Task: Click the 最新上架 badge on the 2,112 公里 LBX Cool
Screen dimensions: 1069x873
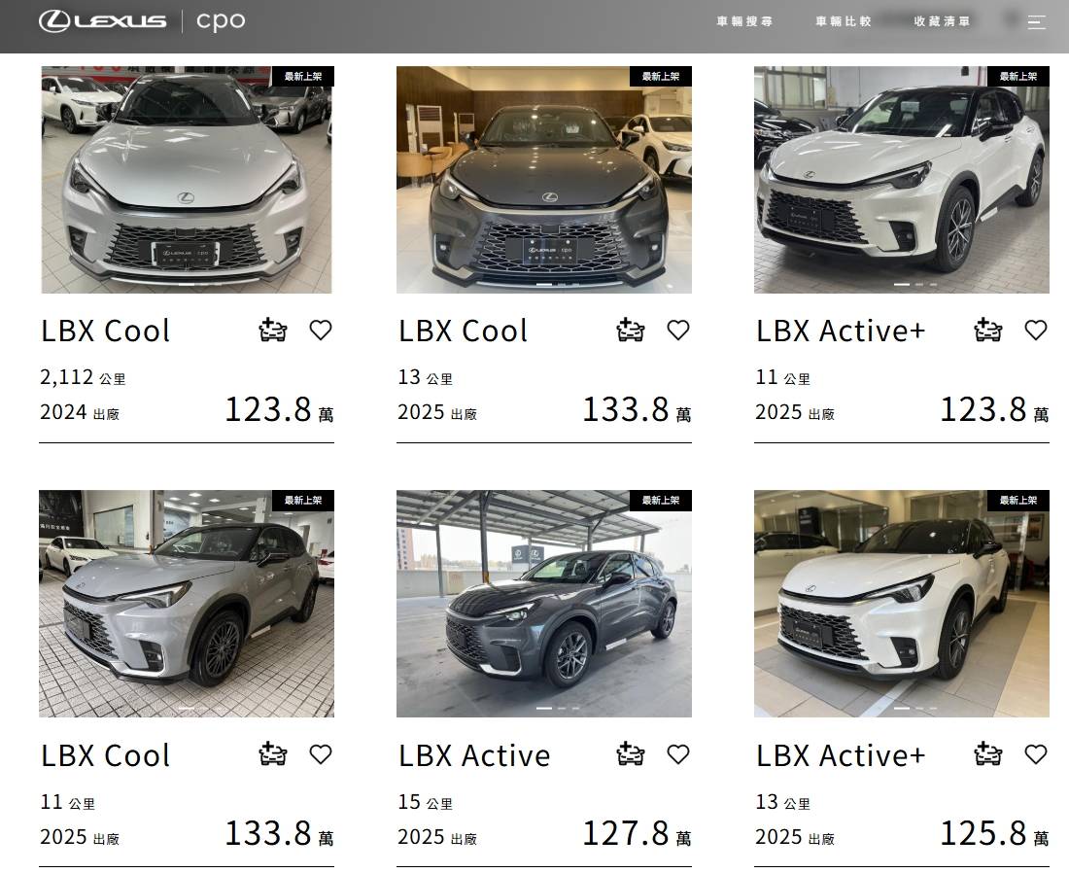Action: 302,77
